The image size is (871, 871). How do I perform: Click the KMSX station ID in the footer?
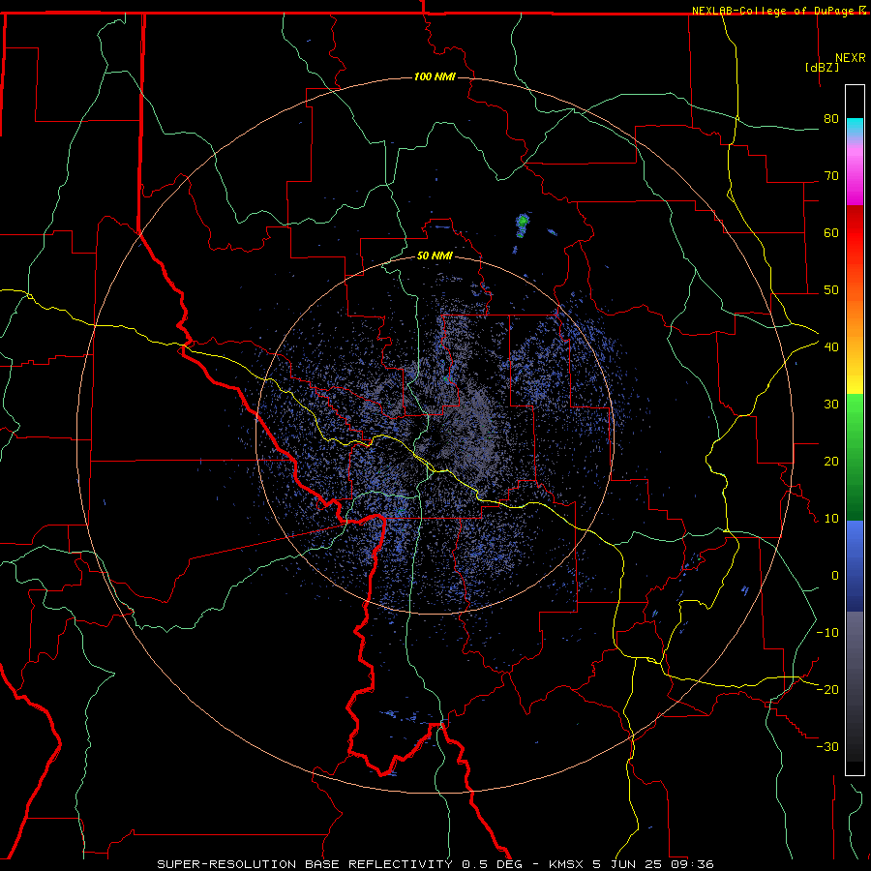[565, 864]
